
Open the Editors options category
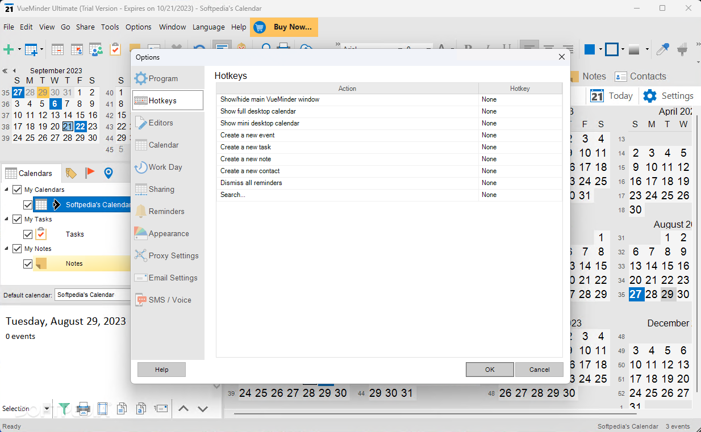point(168,123)
